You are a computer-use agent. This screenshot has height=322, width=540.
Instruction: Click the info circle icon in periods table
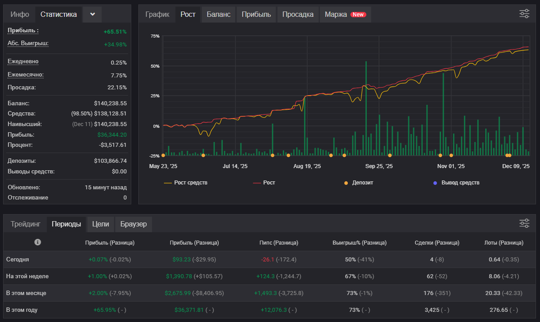(38, 242)
